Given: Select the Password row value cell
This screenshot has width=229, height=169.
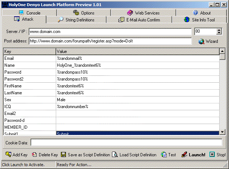Looking at the screenshot, I should [138, 72].
